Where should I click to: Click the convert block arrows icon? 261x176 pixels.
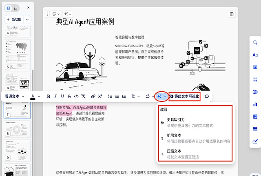pos(148,97)
